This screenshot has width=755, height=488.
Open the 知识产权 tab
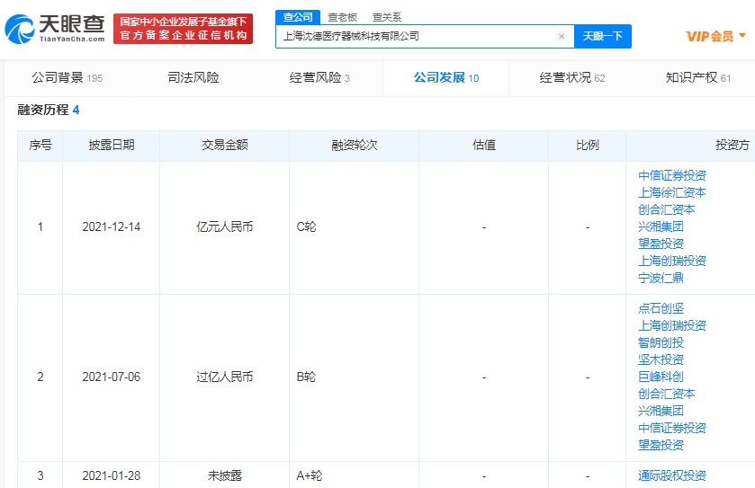pyautogui.click(x=697, y=78)
